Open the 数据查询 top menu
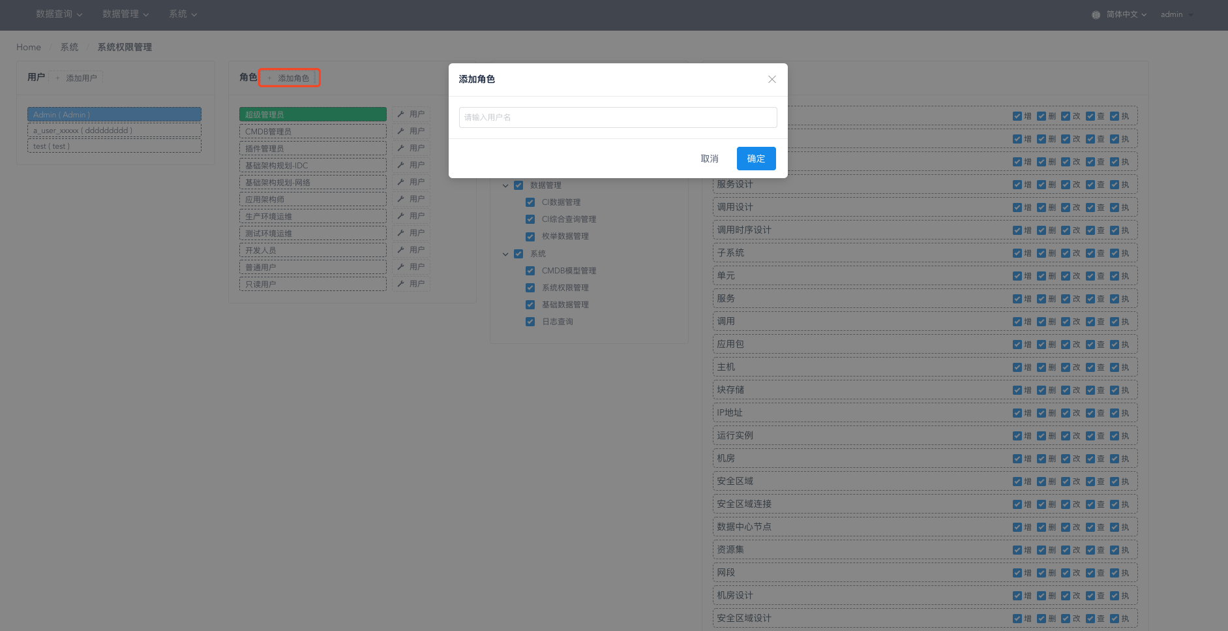The height and width of the screenshot is (631, 1228). pos(59,14)
